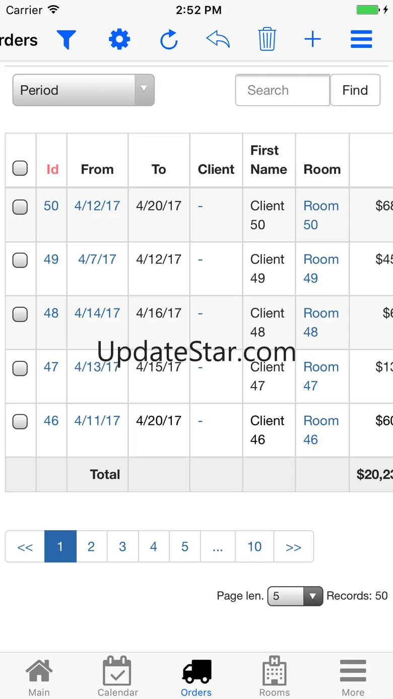Open the Room 49 link
This screenshot has height=699, width=393.
click(x=320, y=269)
